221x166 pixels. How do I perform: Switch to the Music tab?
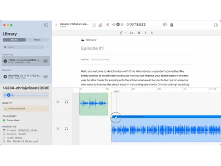[x=37, y=40]
